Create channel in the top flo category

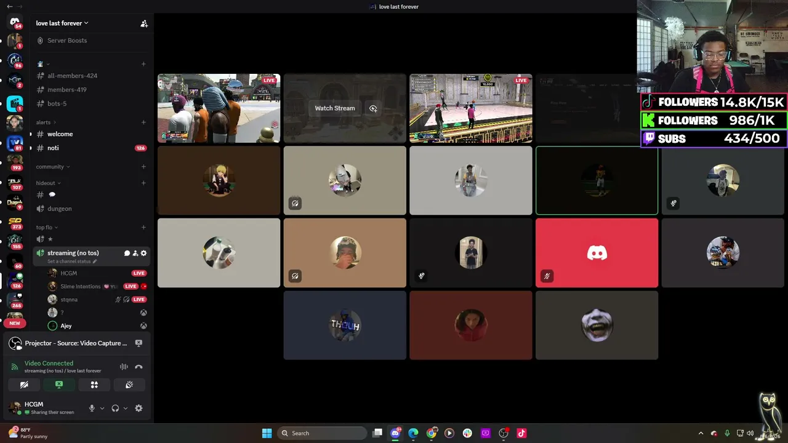coord(143,228)
